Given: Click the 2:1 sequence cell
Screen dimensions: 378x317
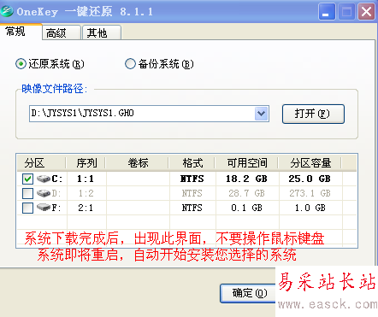Looking at the screenshot, I should point(86,208).
